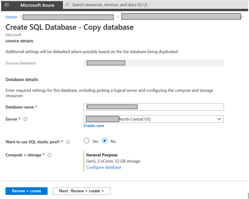
Task: Select Yes for SQL elastic pool
Action: pos(86,141)
